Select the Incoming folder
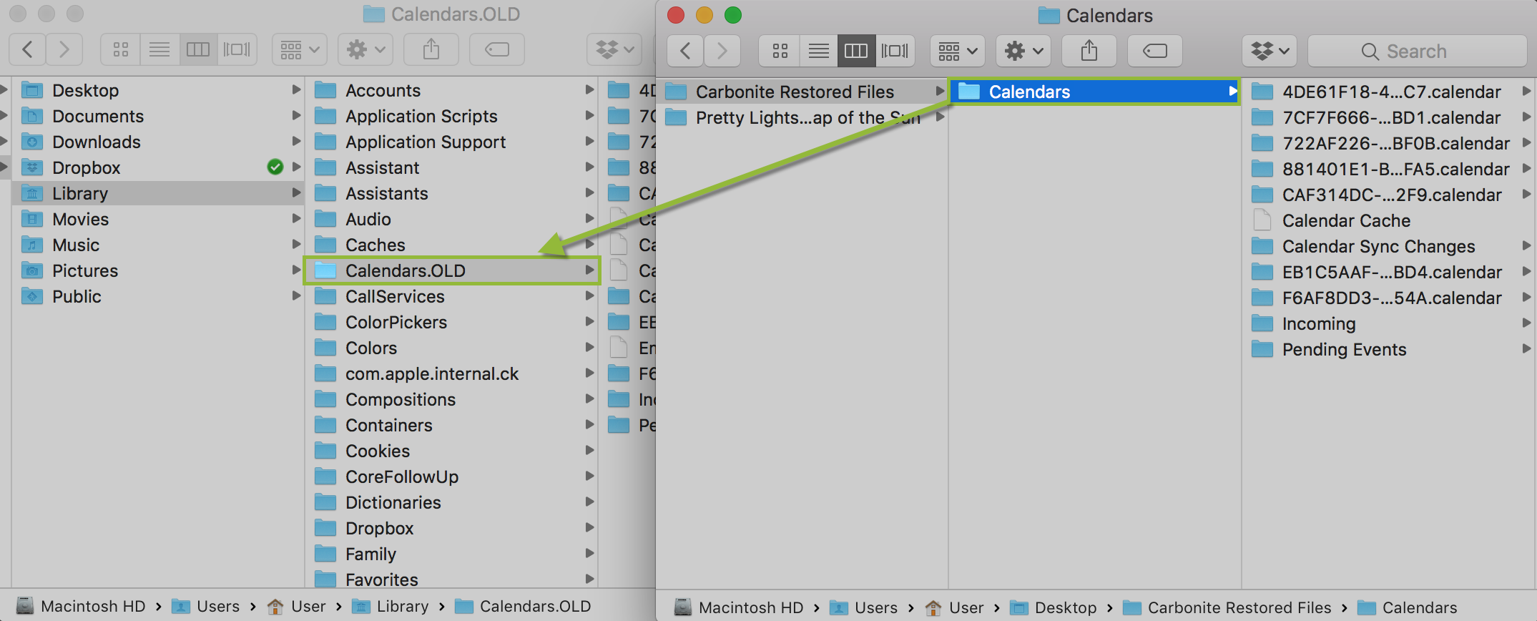This screenshot has width=1537, height=621. tap(1390, 323)
